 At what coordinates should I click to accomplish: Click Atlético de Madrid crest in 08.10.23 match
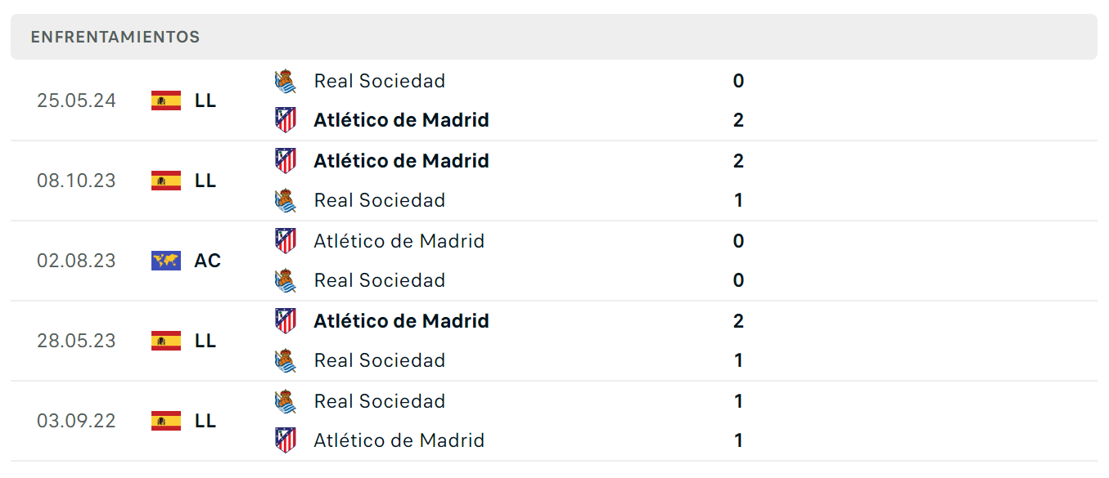[x=285, y=161]
